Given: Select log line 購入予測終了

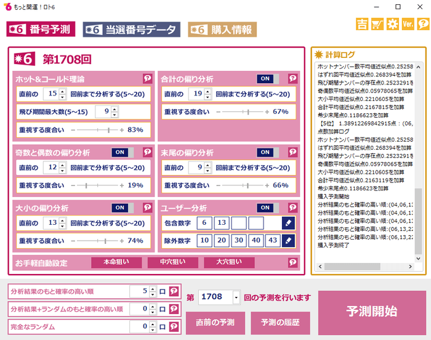Looking at the screenshot, I should tap(334, 245).
